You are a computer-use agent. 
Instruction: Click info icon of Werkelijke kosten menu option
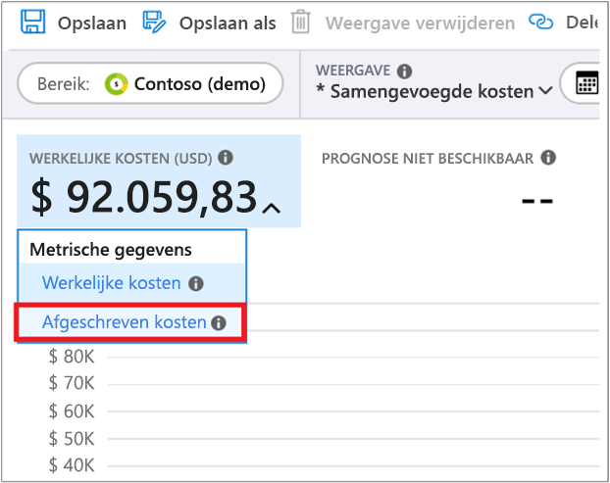(196, 284)
